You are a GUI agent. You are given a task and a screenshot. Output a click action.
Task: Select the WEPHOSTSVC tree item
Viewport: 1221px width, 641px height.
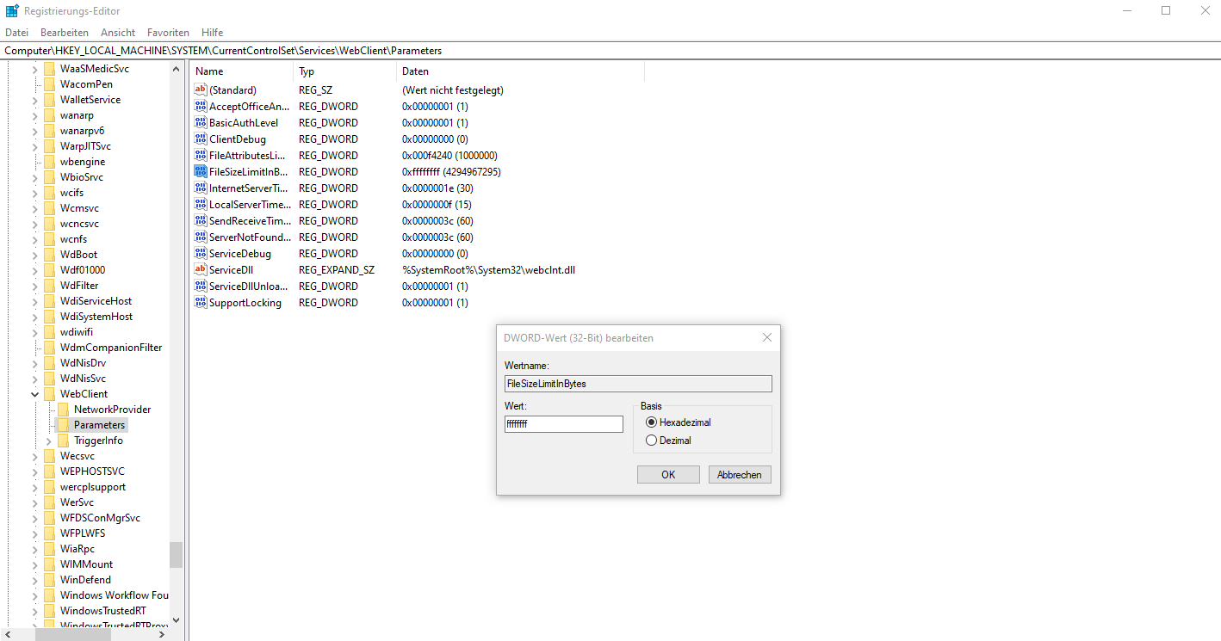coord(92,472)
